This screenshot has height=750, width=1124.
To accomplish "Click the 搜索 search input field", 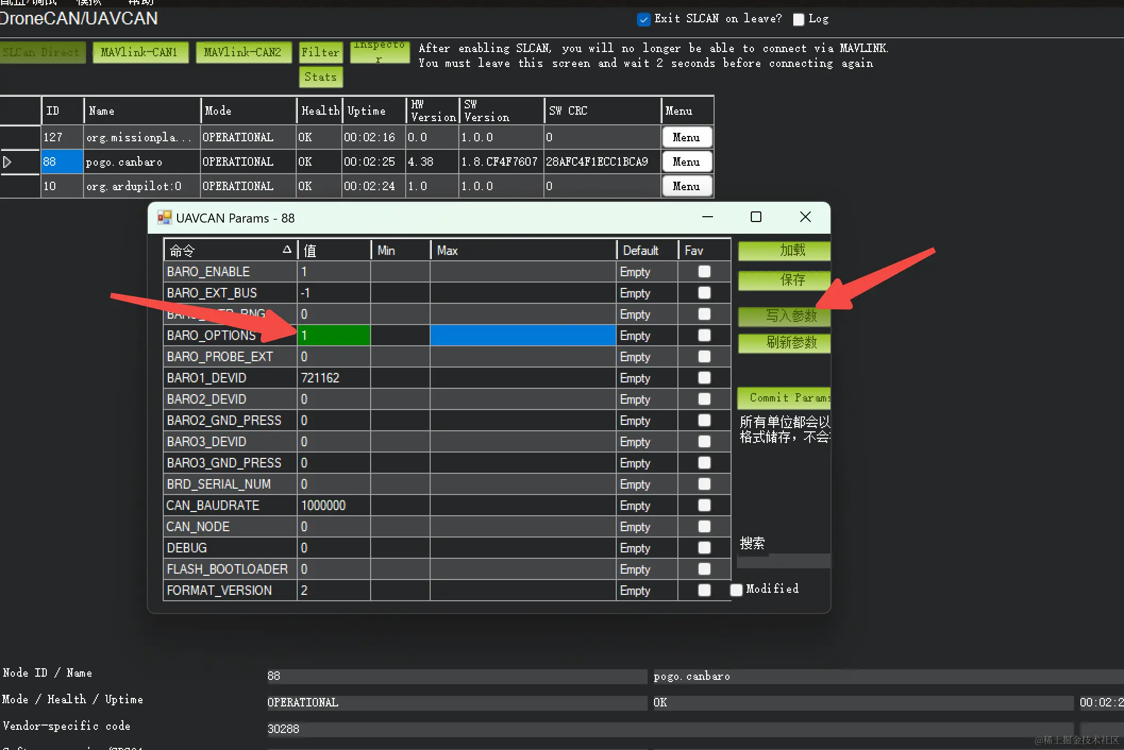I will point(783,561).
